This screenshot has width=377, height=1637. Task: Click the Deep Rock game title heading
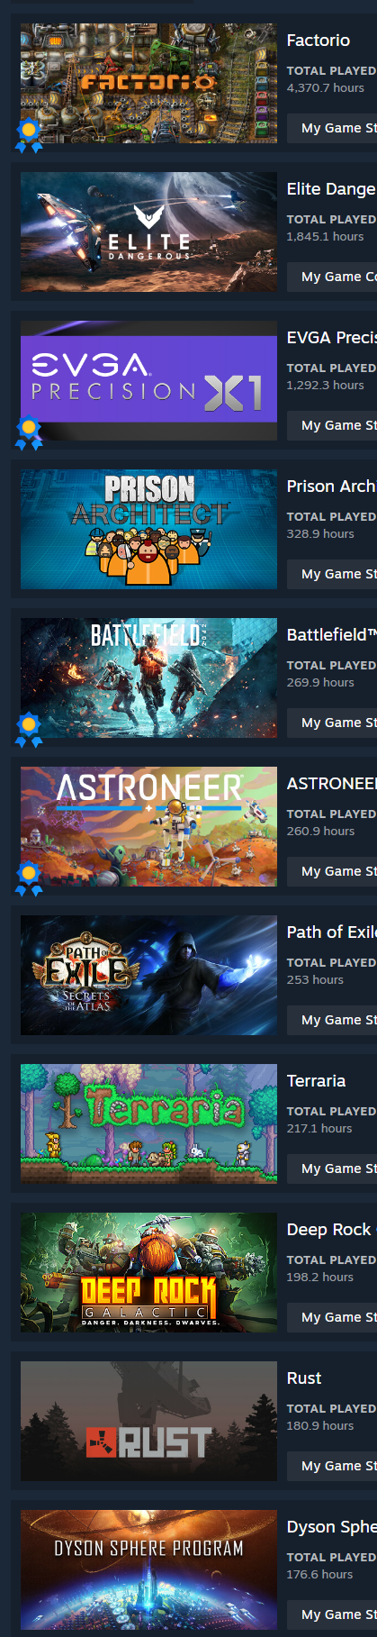pyautogui.click(x=331, y=1230)
